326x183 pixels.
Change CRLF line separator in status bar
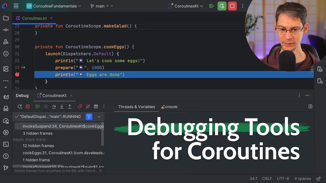pos(267,179)
